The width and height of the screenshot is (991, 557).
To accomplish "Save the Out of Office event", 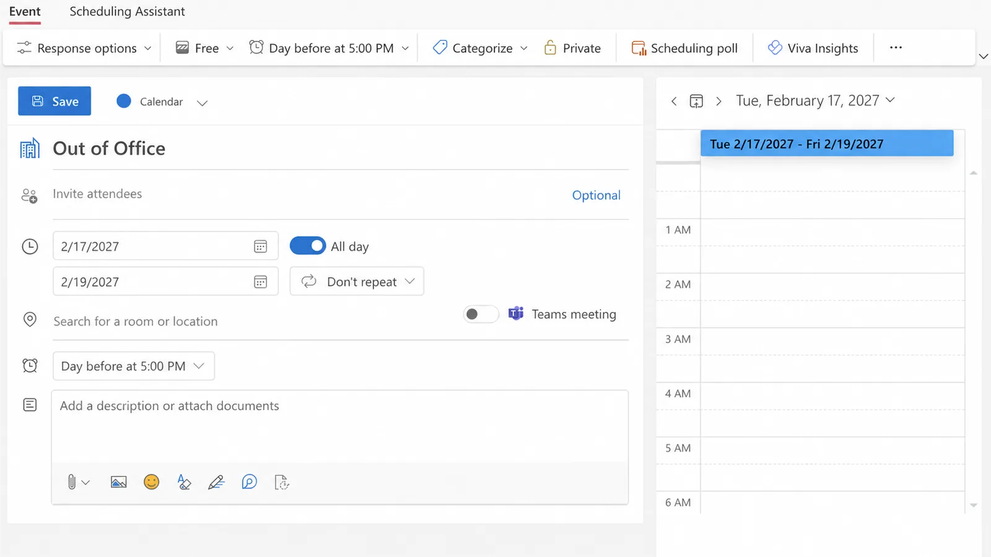I will (x=55, y=101).
